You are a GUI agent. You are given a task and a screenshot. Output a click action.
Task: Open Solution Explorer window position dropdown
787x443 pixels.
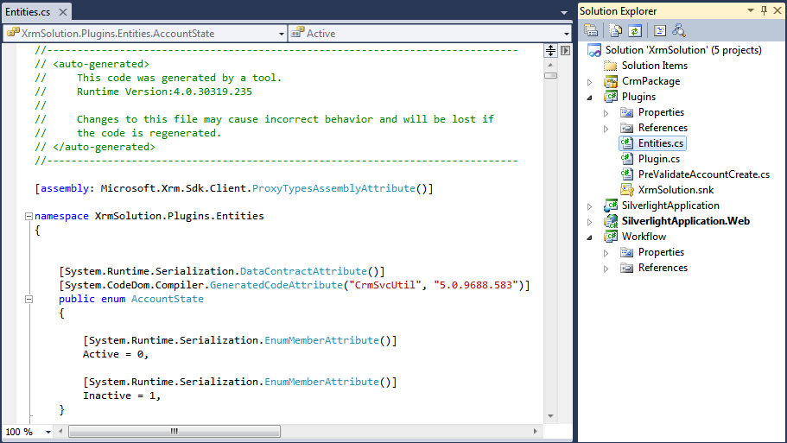click(x=751, y=10)
